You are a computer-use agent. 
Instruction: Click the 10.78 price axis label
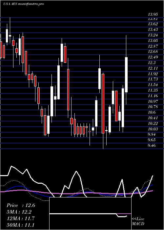coord(153,107)
